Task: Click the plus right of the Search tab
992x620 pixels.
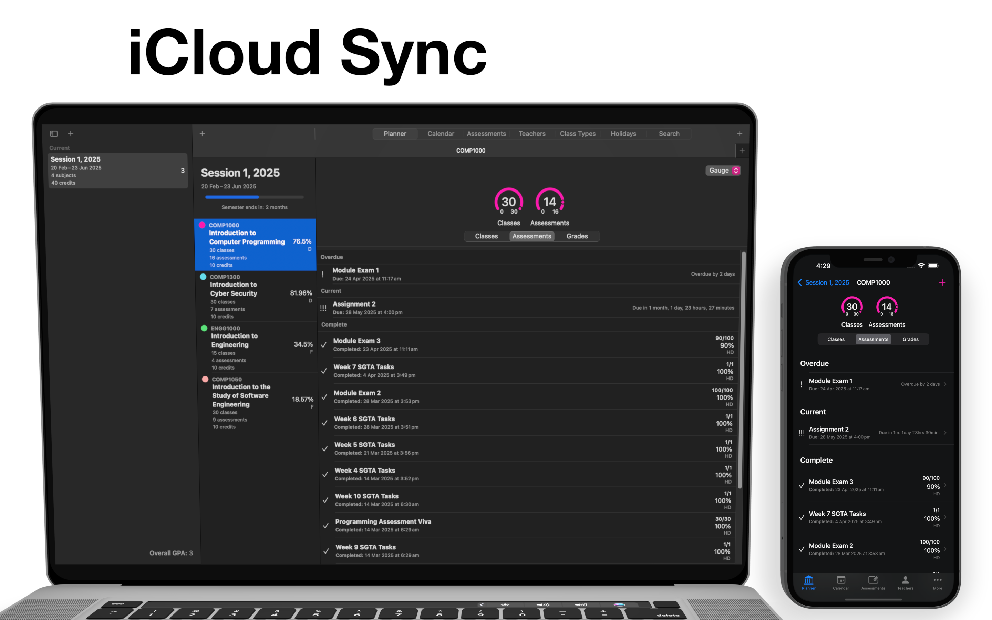Action: (740, 134)
